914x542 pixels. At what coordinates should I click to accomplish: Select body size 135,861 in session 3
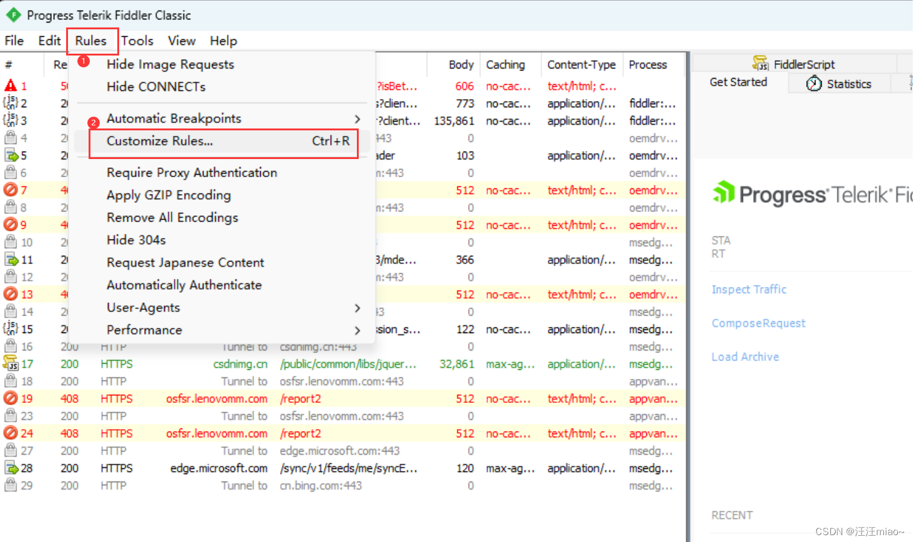tap(454, 120)
